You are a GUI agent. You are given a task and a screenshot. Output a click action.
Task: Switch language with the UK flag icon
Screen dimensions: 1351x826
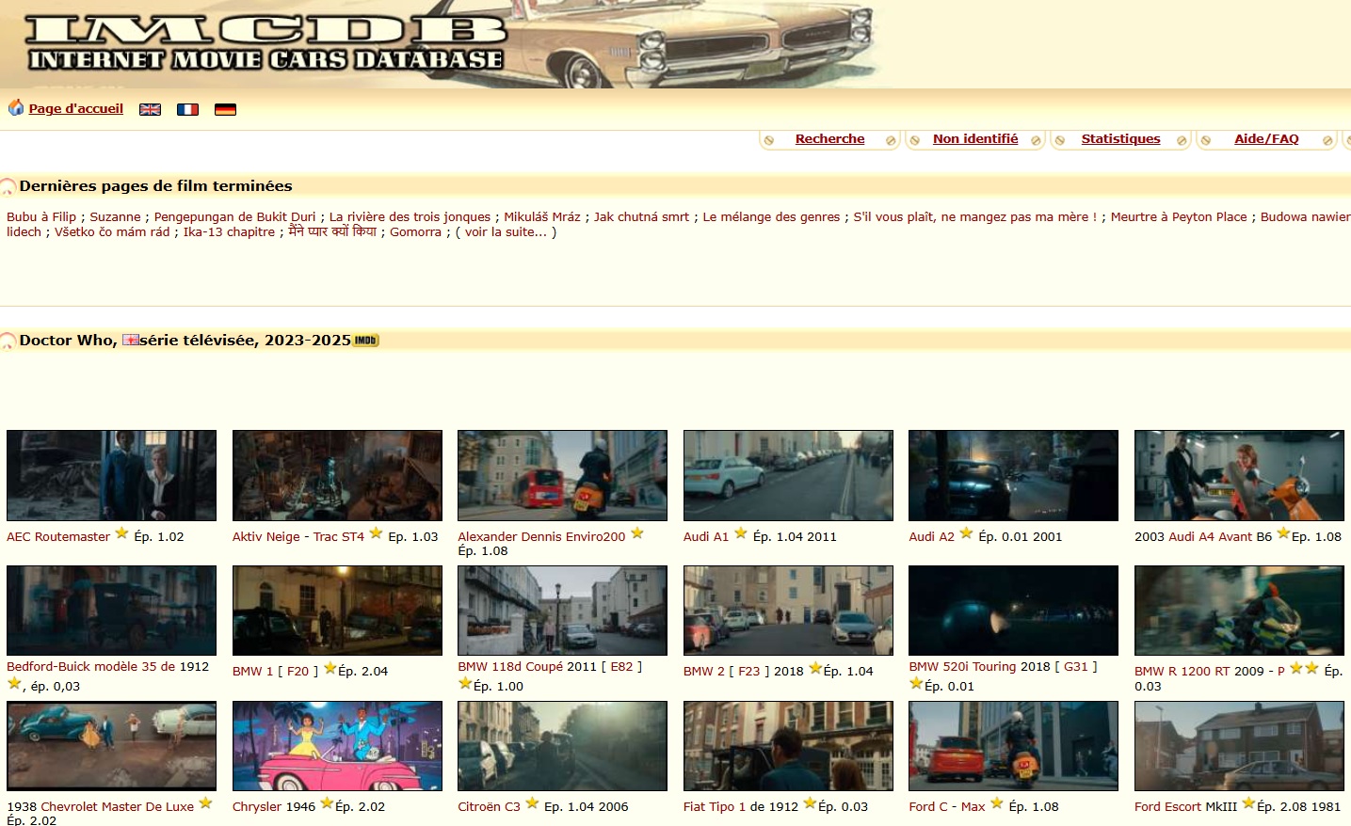(150, 109)
